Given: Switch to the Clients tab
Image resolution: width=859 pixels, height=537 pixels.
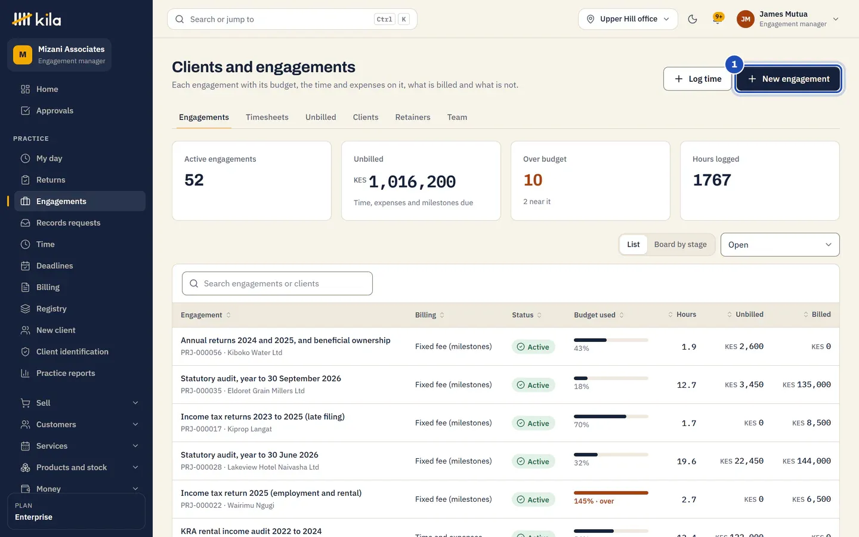Looking at the screenshot, I should pyautogui.click(x=366, y=118).
